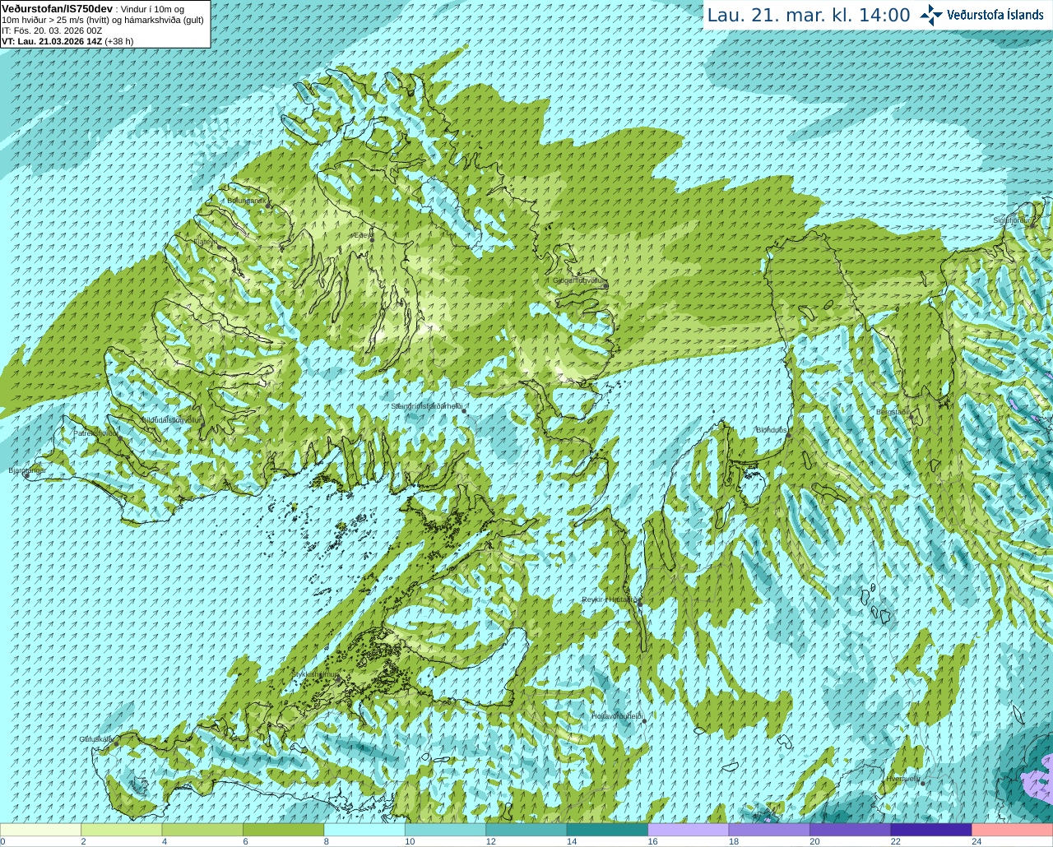1053x847 pixels.
Task: Select the Gufuskálar station dot
Action: [x=116, y=744]
